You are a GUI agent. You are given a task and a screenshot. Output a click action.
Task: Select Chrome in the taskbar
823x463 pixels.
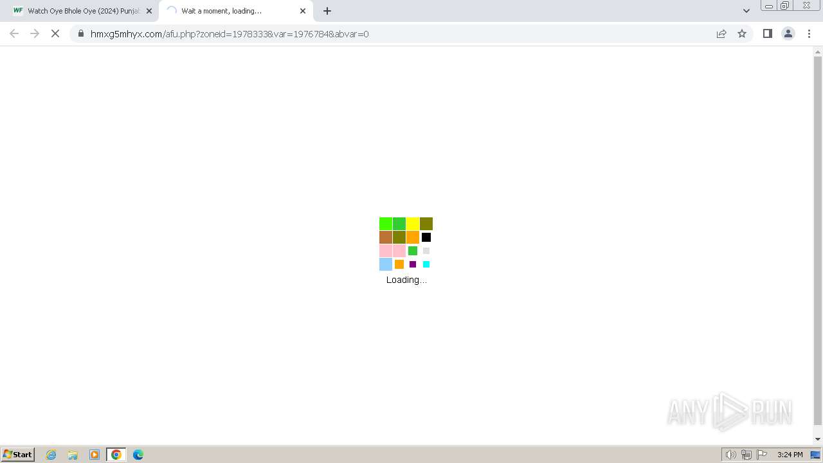coord(116,455)
